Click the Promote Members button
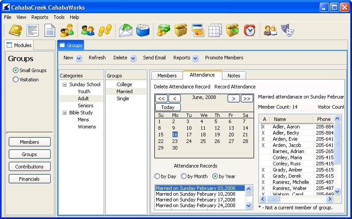Image resolution: width=352 pixels, height=219 pixels. (x=224, y=58)
